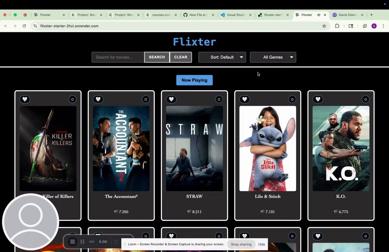Open the Killer of Killers poster
Screen dimensions: 389x252
48,148
